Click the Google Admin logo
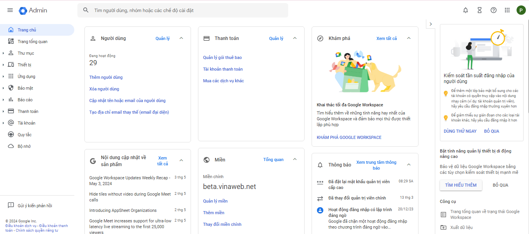 33,10
